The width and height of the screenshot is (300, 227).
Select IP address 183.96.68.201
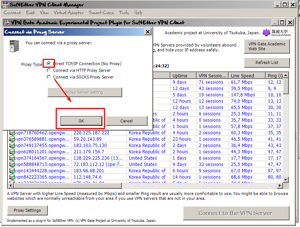(x=89, y=170)
